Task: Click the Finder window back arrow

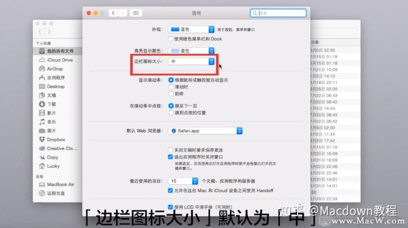Action: click(40, 32)
